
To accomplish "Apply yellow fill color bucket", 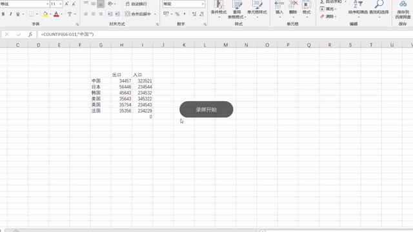I will tap(45, 14).
